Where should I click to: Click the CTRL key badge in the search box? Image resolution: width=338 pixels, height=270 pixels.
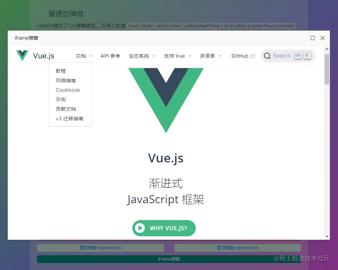pyautogui.click(x=298, y=55)
